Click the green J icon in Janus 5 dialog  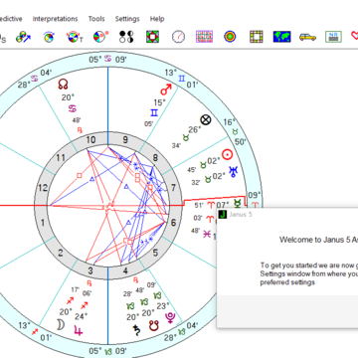point(223,215)
